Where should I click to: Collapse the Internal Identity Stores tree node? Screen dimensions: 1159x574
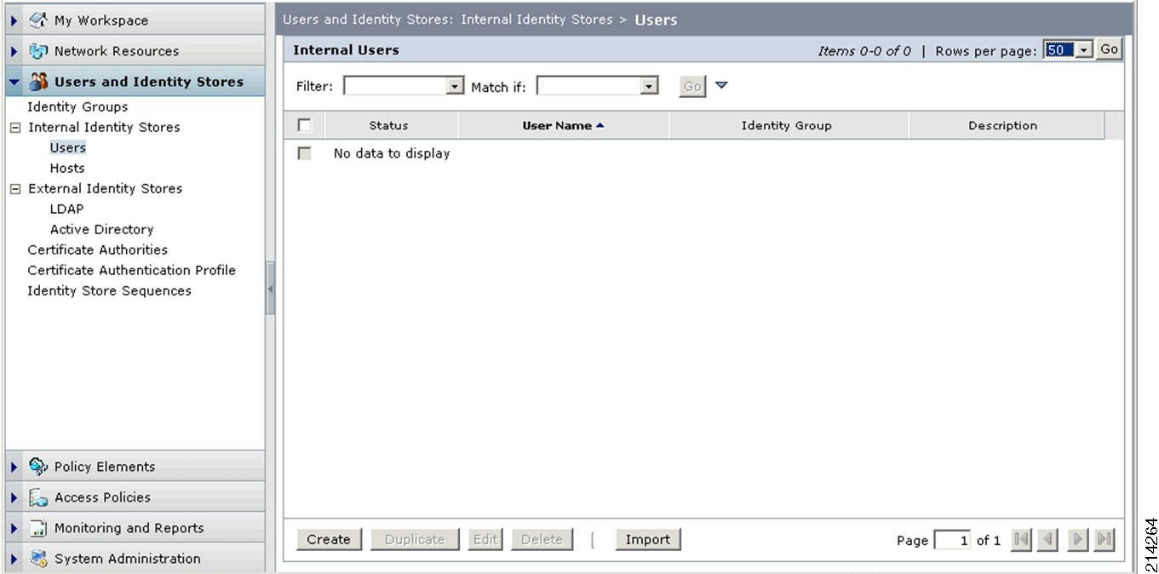click(x=14, y=128)
